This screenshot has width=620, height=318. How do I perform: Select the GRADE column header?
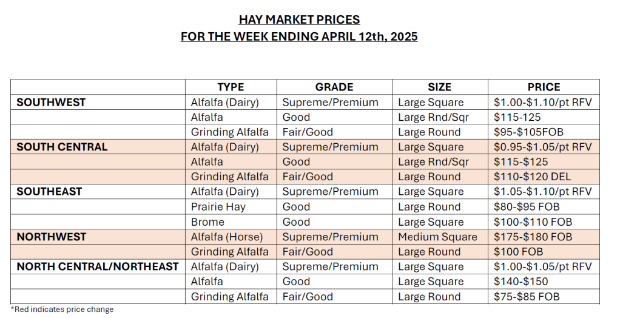click(334, 87)
